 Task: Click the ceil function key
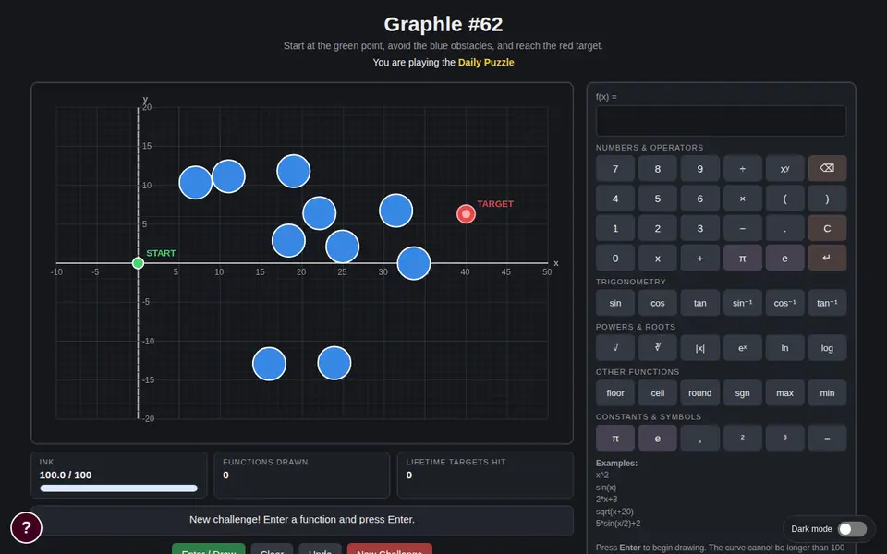[657, 393]
